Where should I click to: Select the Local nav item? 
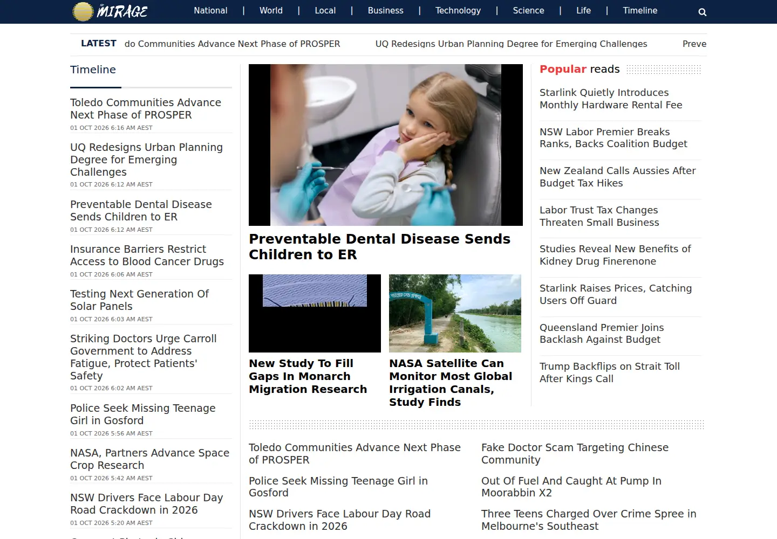(325, 10)
